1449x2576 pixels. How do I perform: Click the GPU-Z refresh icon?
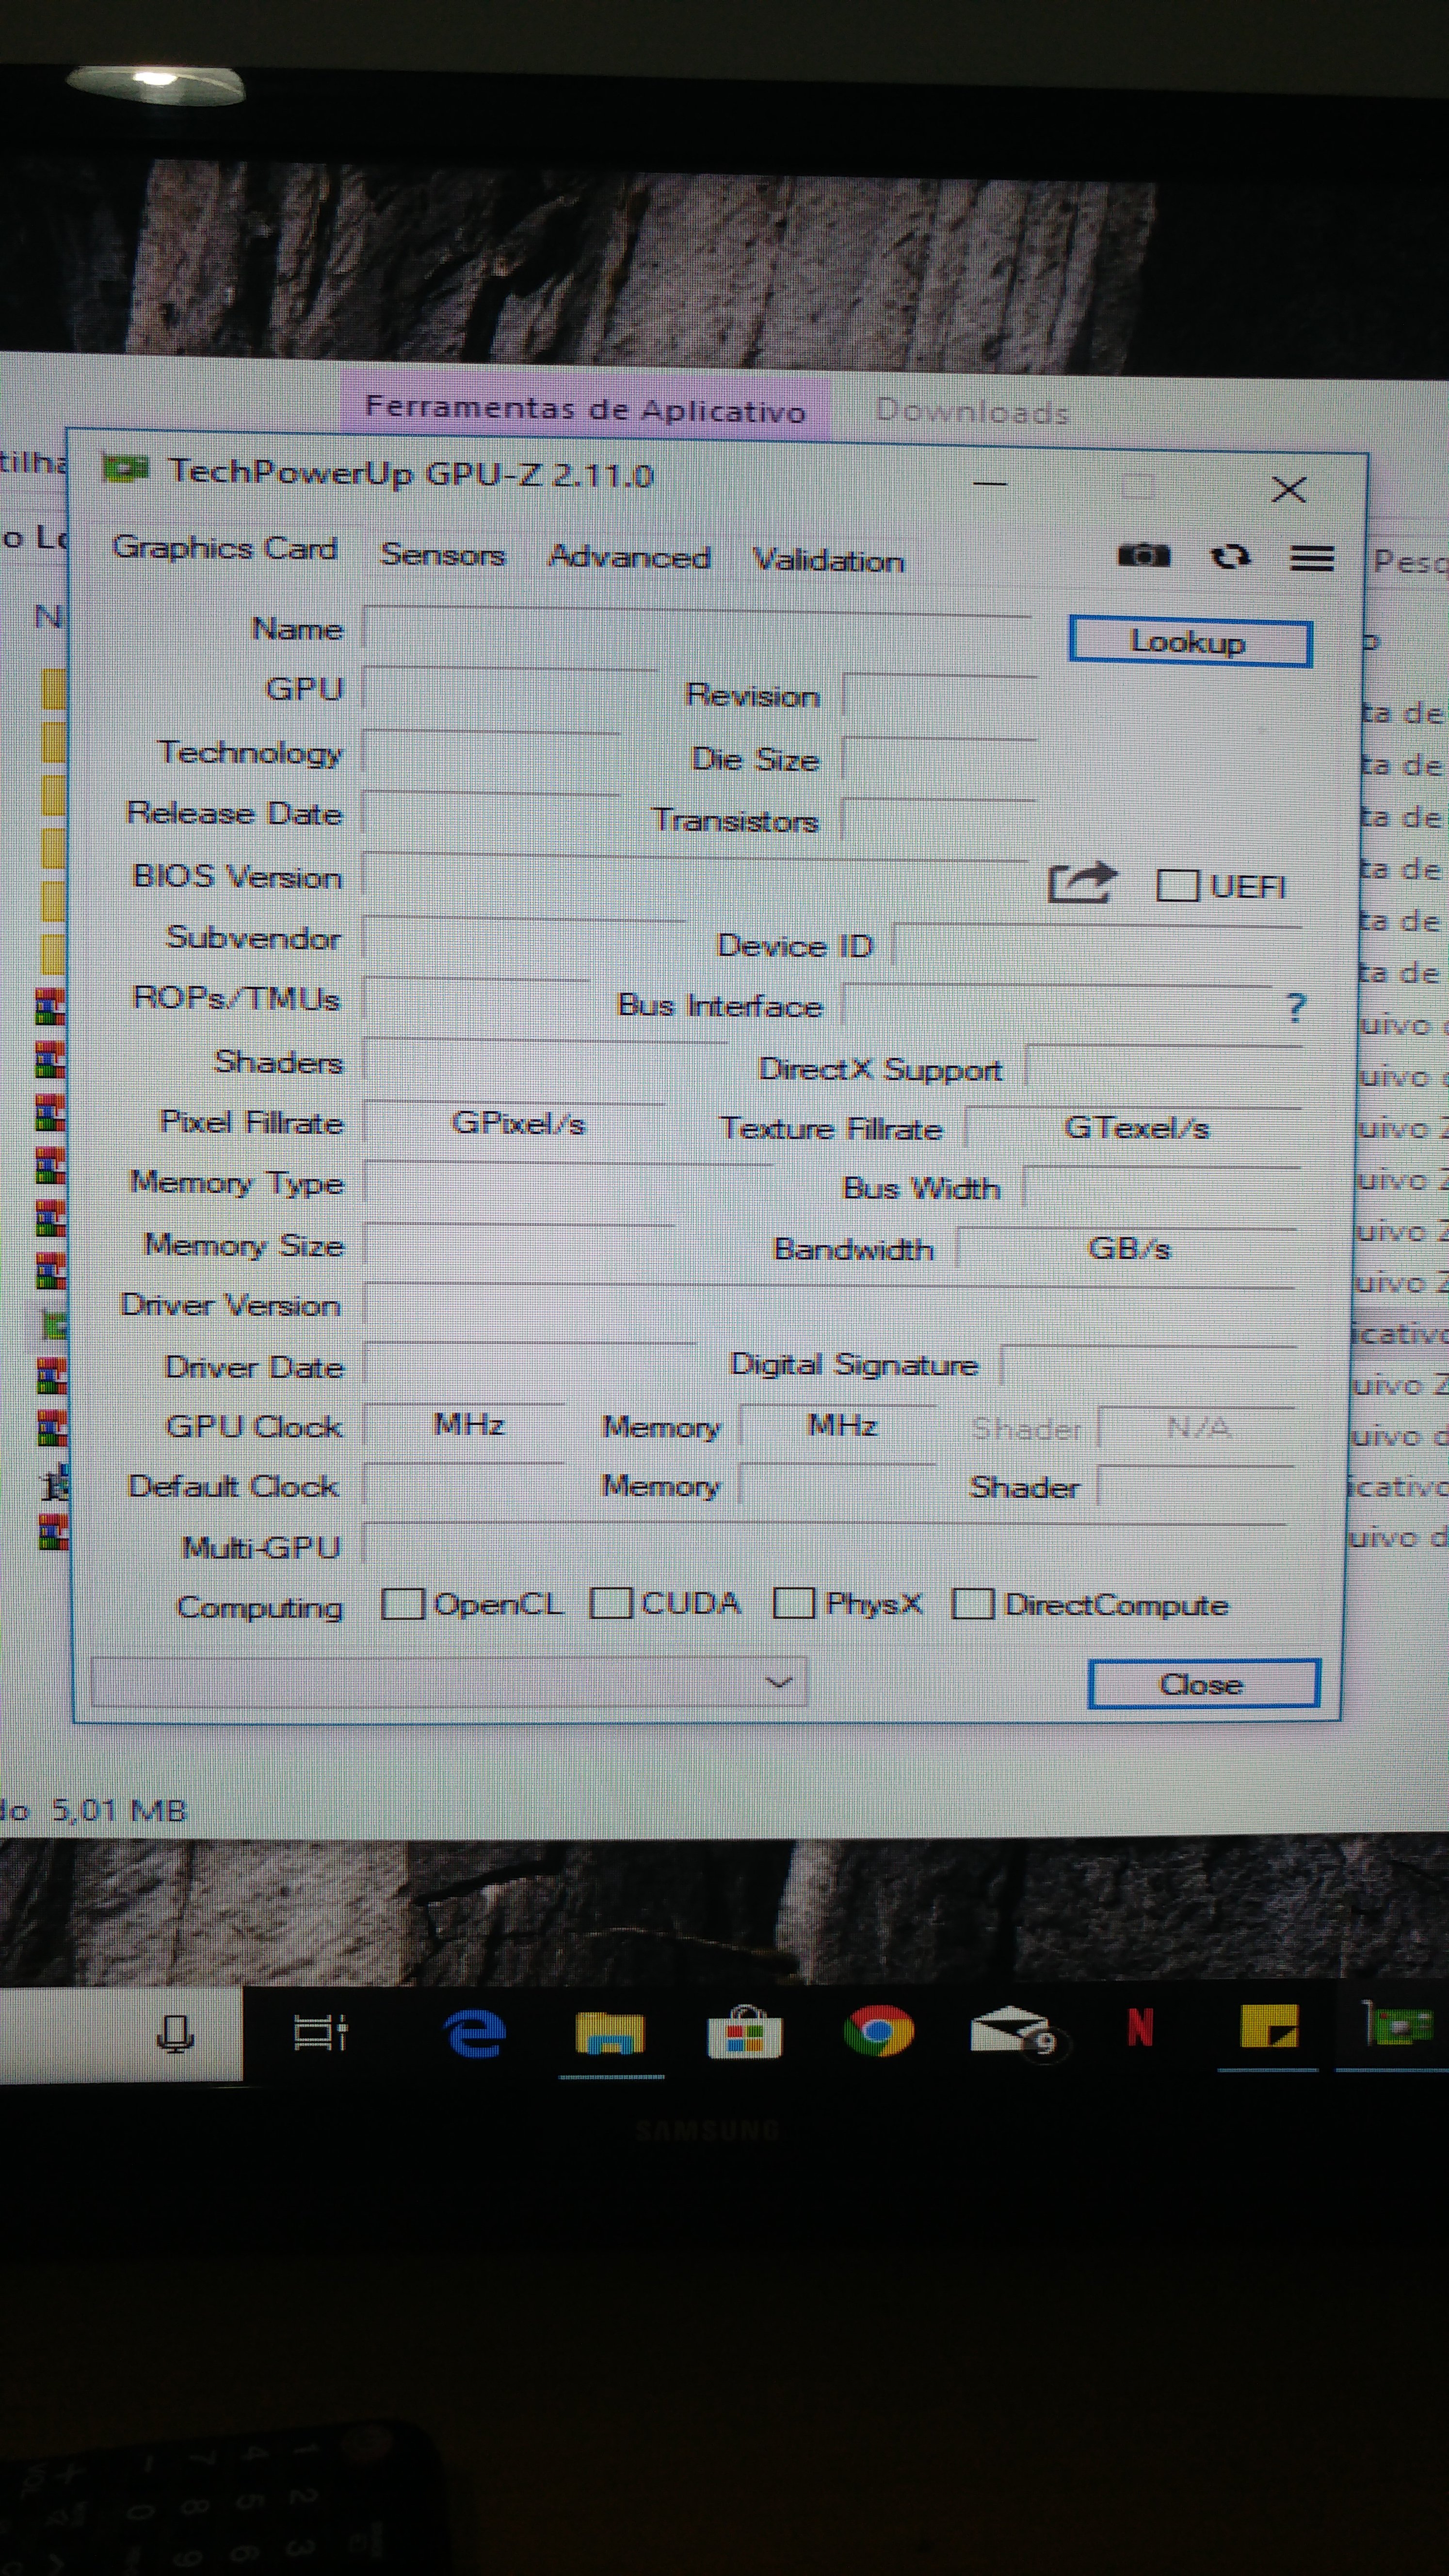pyautogui.click(x=1230, y=556)
